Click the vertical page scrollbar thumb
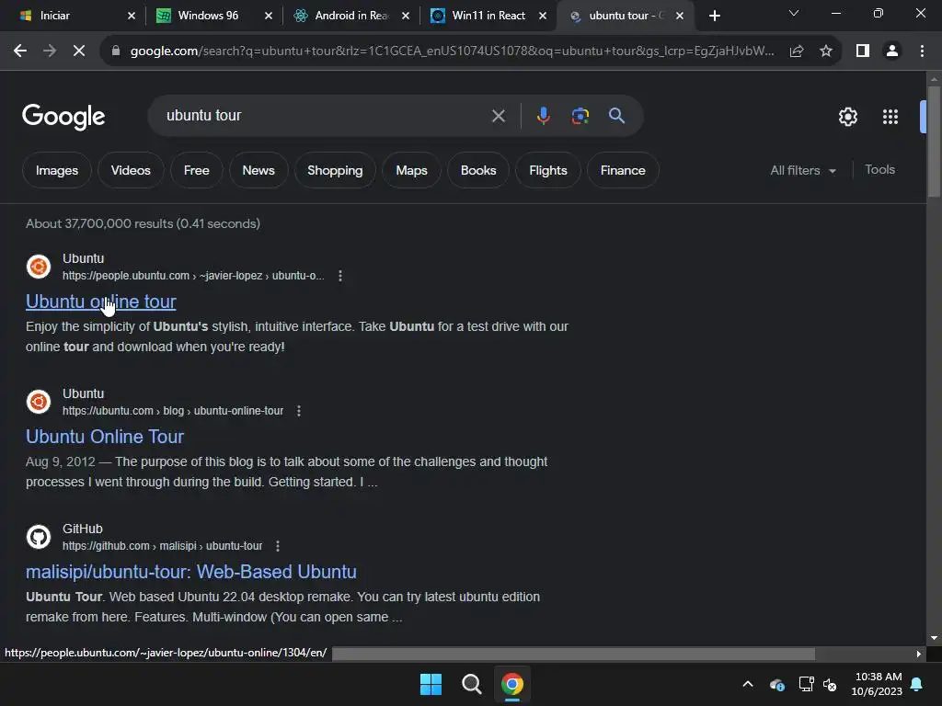Viewport: 942px width, 706px height. tap(934, 141)
